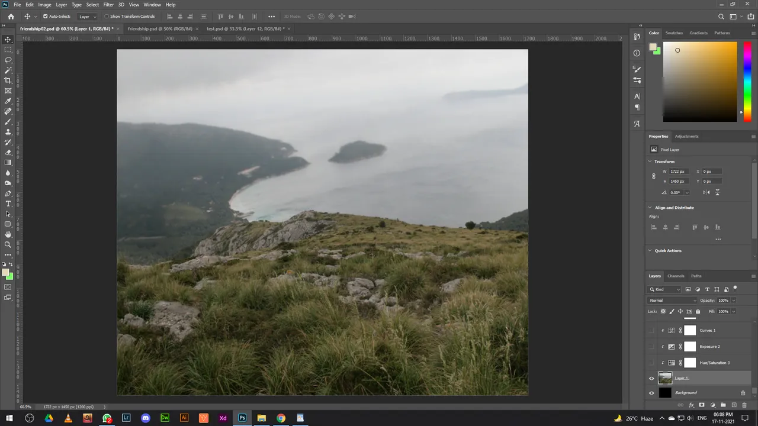Image resolution: width=758 pixels, height=426 pixels.
Task: Click the lock position icon in Layers
Action: click(x=680, y=311)
